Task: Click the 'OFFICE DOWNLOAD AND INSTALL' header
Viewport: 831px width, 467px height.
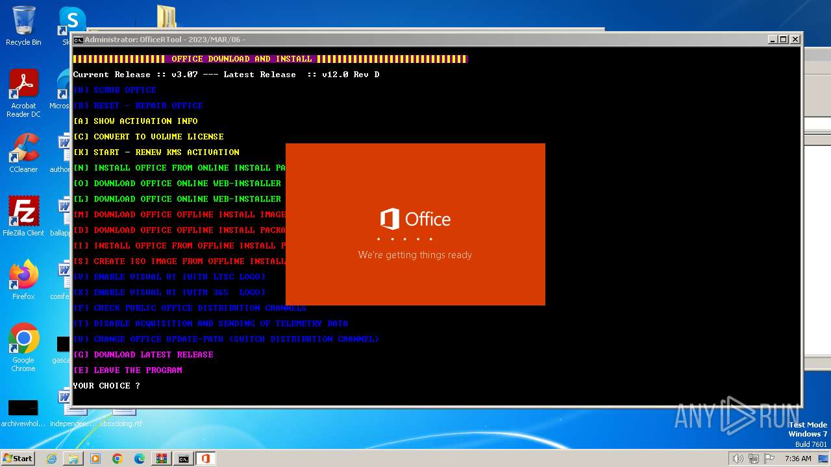Action: pyautogui.click(x=242, y=59)
